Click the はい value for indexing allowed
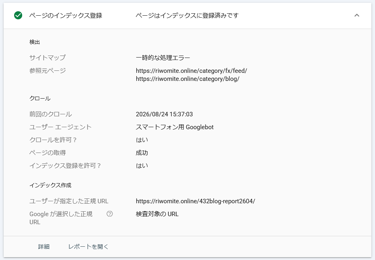 pos(142,166)
